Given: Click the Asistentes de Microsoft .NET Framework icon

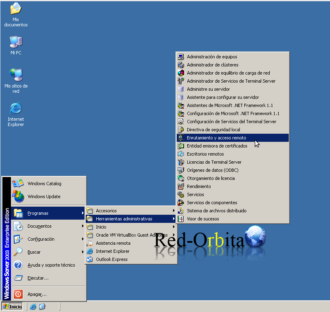Looking at the screenshot, I should (181, 105).
